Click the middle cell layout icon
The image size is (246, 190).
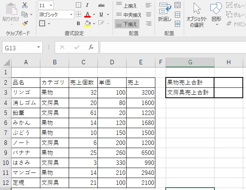tap(177, 15)
